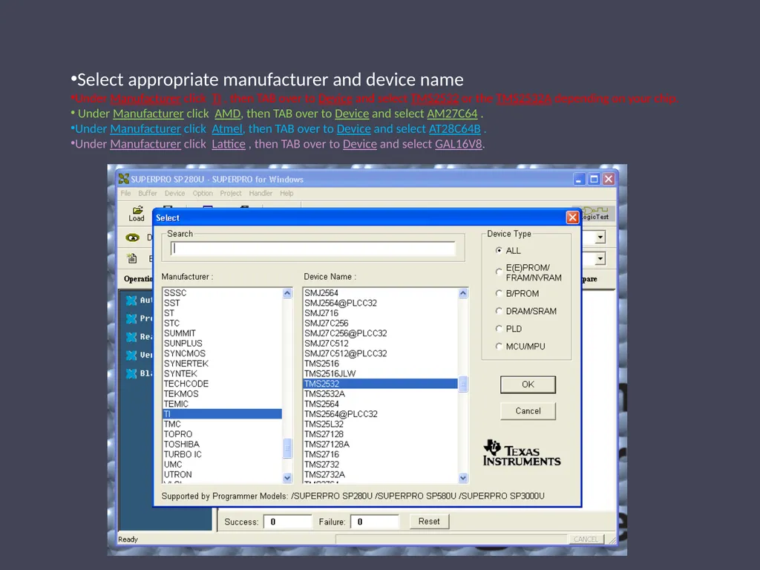
Task: Click Device Name list scroll up arrow
Action: coord(463,292)
